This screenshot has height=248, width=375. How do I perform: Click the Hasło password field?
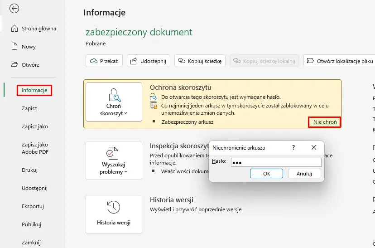(x=275, y=162)
